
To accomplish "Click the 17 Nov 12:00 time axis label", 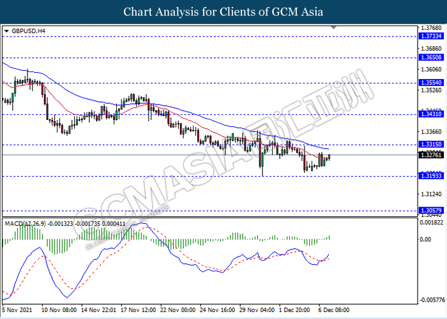I will coord(139,310).
